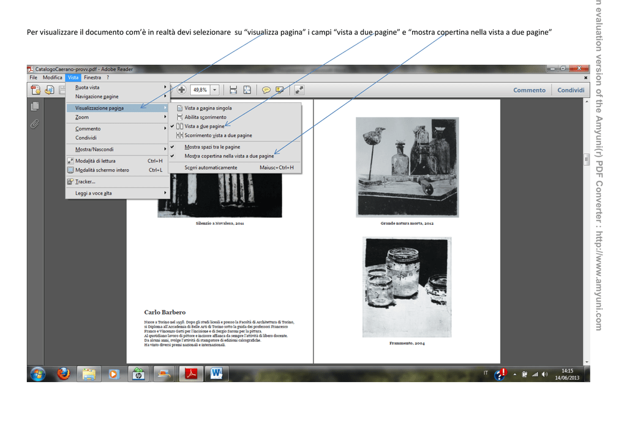Click the IT language indicator
Image resolution: width=627 pixels, height=444 pixels.
click(486, 373)
